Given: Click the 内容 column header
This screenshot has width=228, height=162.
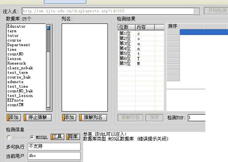Looking at the screenshot, I should pyautogui.click(x=145, y=27).
